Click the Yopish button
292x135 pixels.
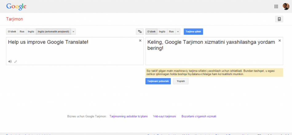[181, 81]
